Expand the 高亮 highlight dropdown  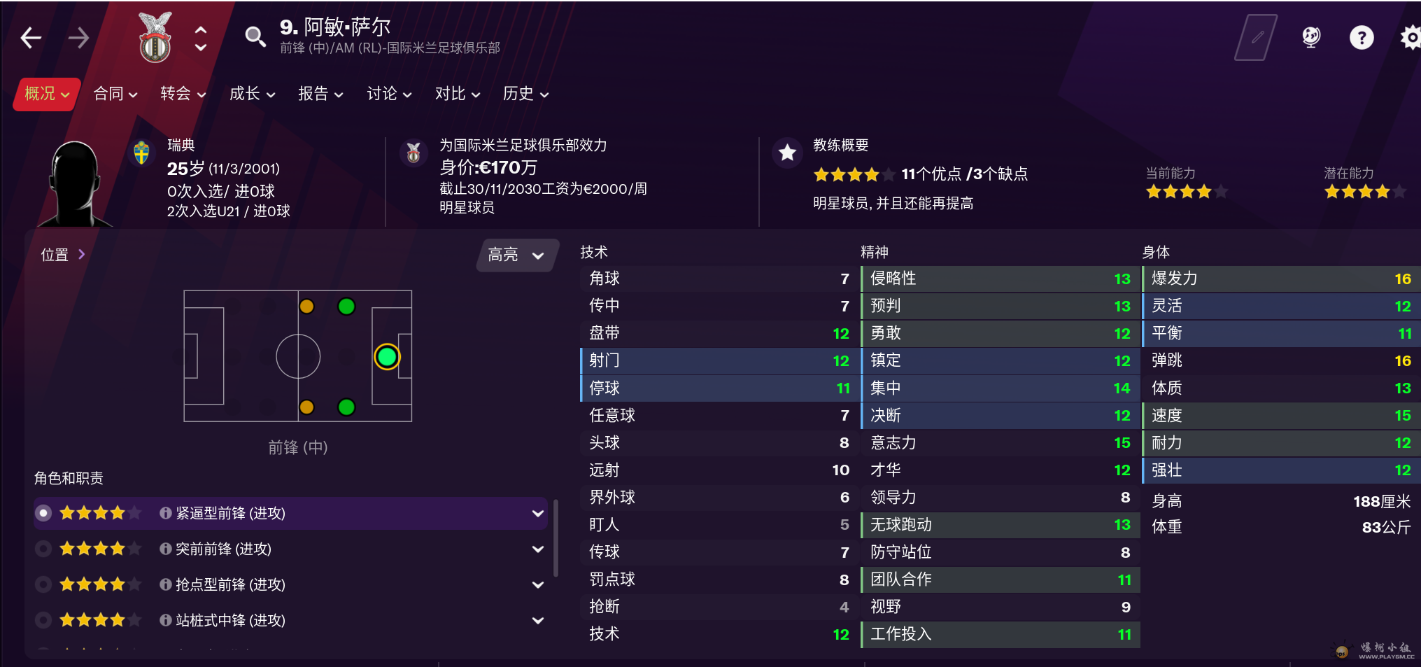517,255
